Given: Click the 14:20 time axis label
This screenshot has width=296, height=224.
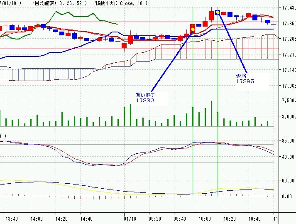Looking at the screenshot, I should [61, 219].
